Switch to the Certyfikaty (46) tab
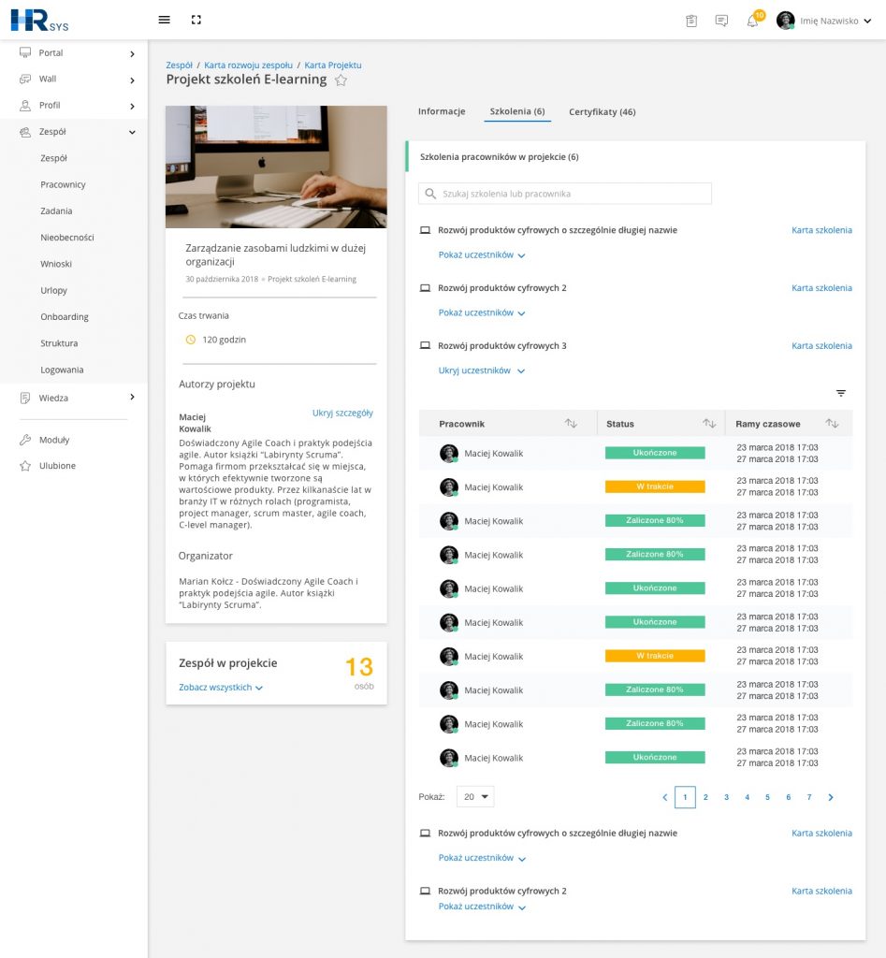Viewport: 886px width, 958px height. 603,112
